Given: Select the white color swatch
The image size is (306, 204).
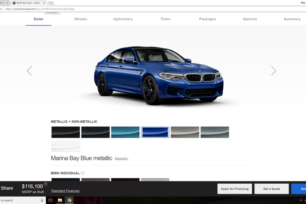Looking at the screenshot, I should pyautogui.click(x=66, y=146).
